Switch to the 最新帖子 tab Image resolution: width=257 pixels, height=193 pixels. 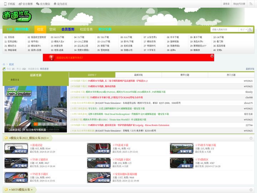coord(92,75)
